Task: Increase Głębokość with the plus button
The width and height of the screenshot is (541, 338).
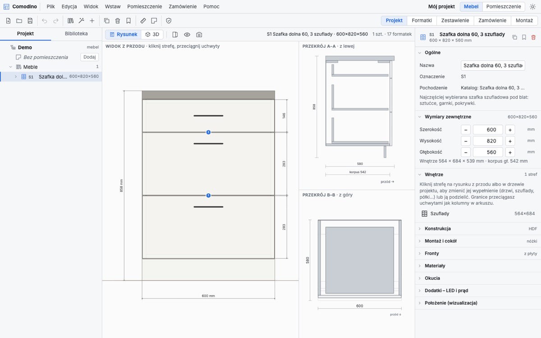Action: click(510, 152)
